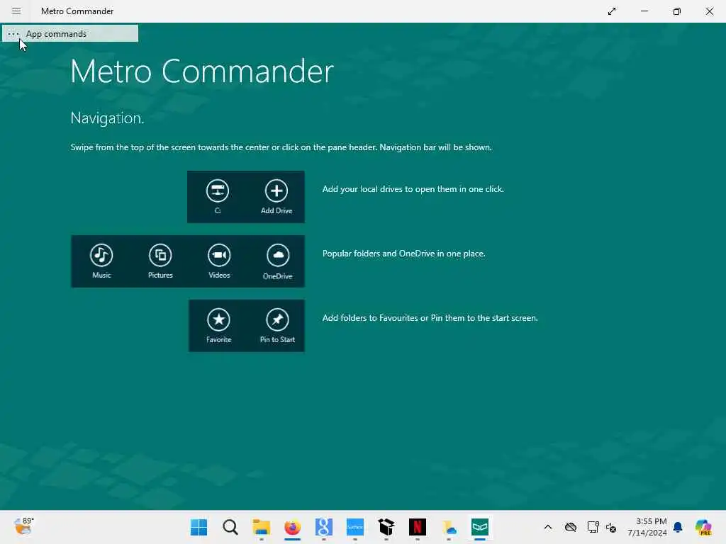Show hidden system tray icons

548,527
